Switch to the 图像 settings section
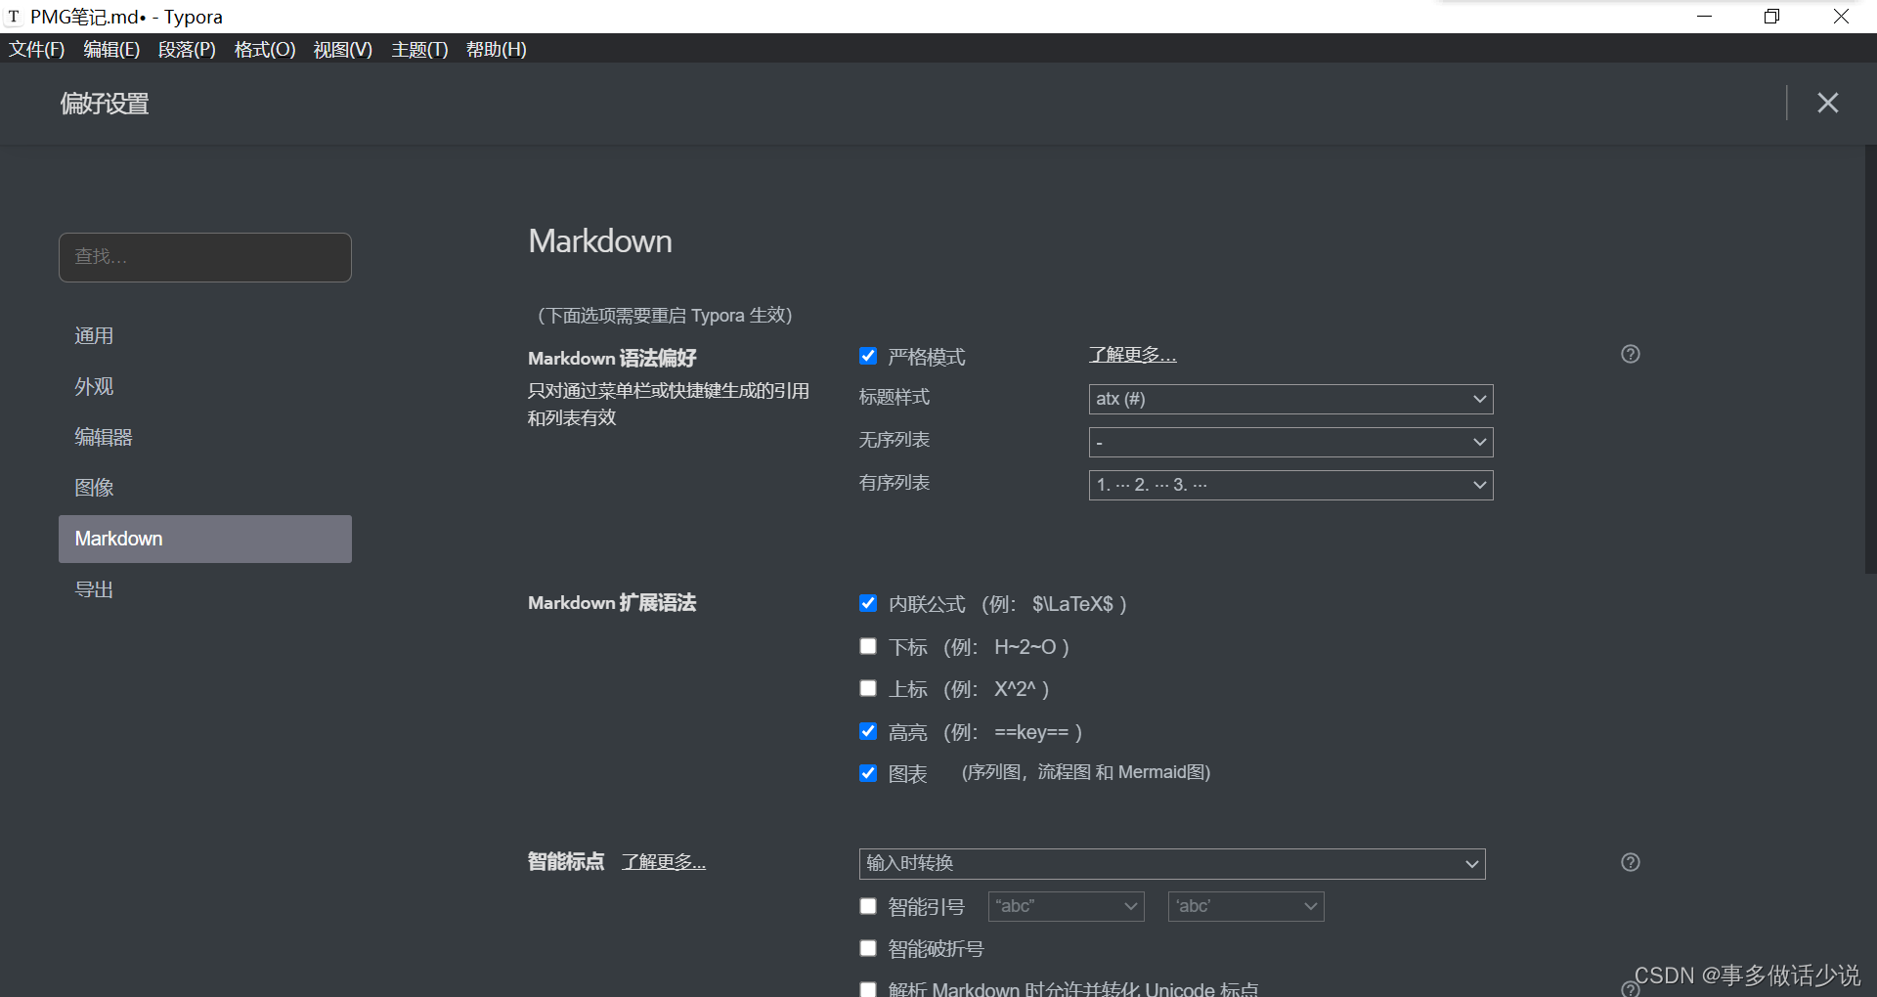The image size is (1877, 997). click(205, 488)
